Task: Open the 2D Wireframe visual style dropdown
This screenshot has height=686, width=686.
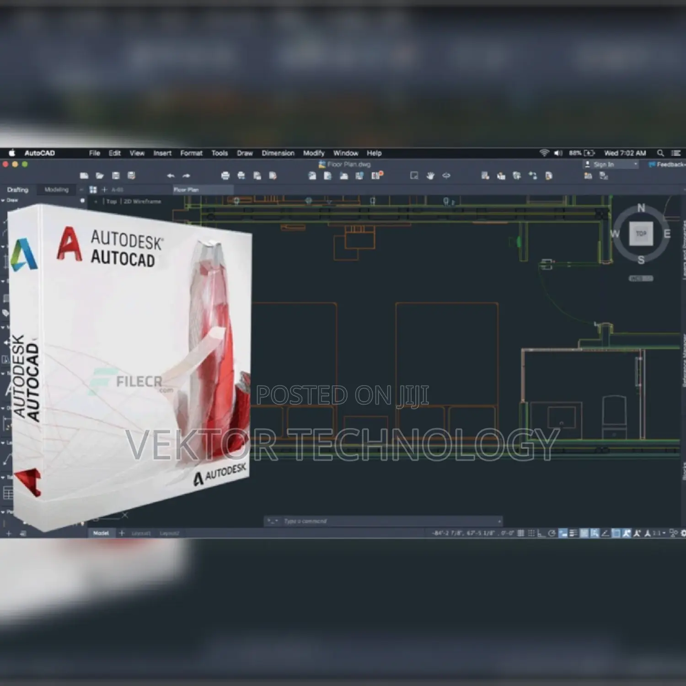Action: [142, 201]
